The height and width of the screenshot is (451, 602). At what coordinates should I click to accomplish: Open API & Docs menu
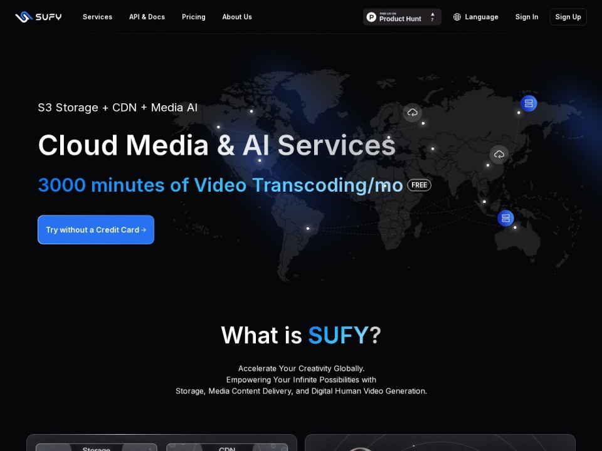(147, 17)
